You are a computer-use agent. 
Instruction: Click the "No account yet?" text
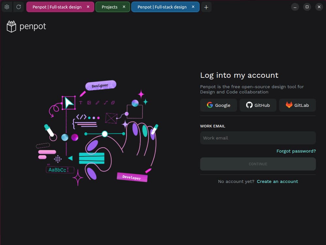click(x=236, y=181)
